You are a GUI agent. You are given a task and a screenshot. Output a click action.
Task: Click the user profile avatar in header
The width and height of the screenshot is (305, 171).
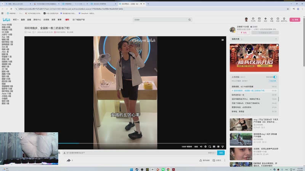[x=246, y=19]
